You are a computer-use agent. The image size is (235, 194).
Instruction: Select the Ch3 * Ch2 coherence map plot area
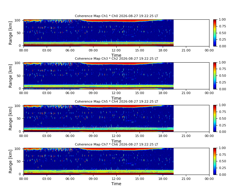(x=116, y=76)
